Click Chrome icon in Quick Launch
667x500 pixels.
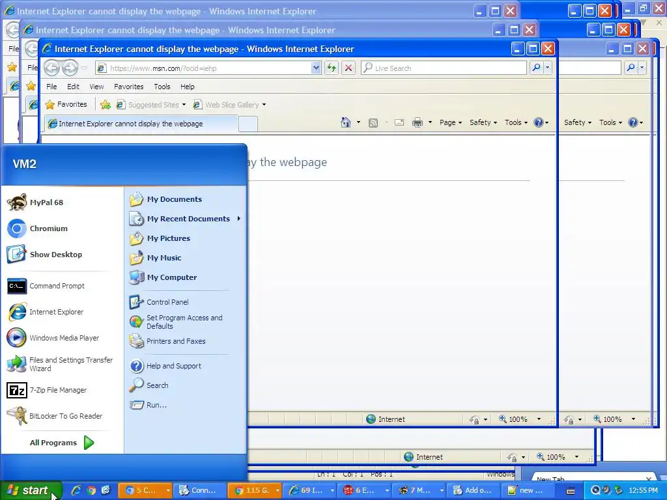click(91, 490)
